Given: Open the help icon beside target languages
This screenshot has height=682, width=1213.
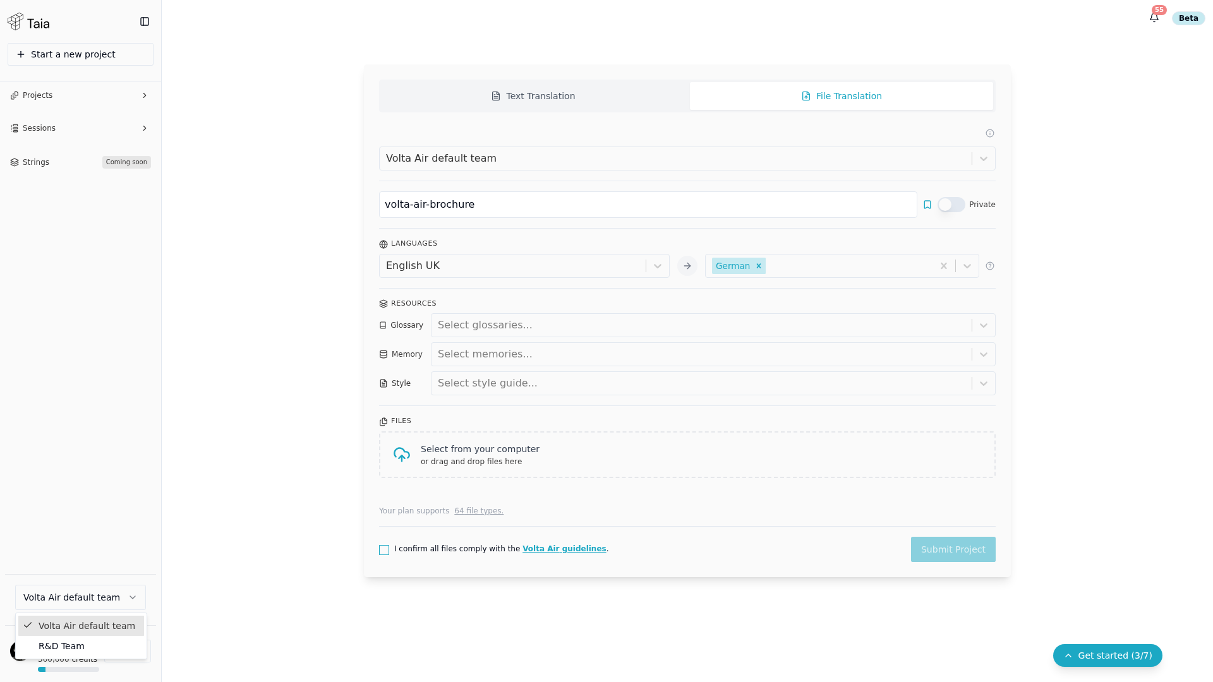Looking at the screenshot, I should [990, 266].
